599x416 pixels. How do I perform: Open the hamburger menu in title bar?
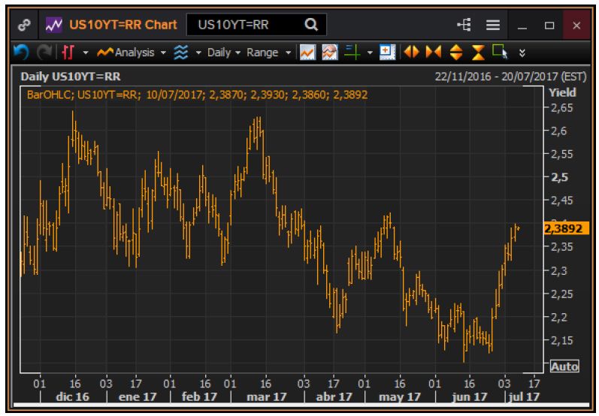click(492, 25)
